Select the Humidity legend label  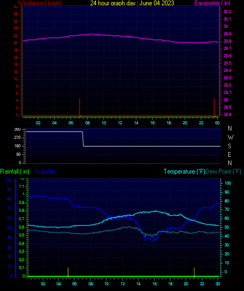click(45, 171)
